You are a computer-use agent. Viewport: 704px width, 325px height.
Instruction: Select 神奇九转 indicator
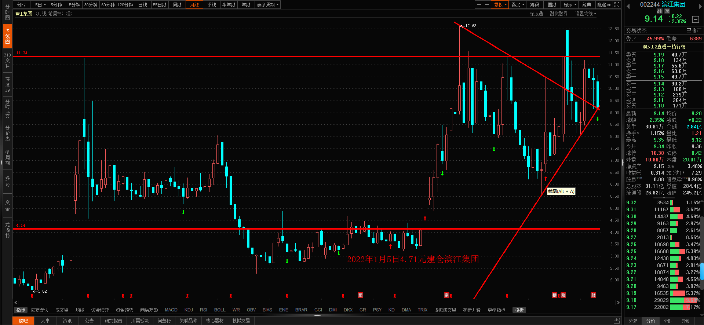pyautogui.click(x=472, y=310)
